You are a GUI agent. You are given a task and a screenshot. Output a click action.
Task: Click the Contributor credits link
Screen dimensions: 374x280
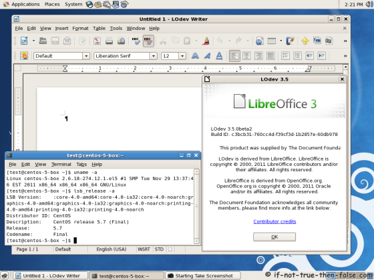click(x=274, y=221)
